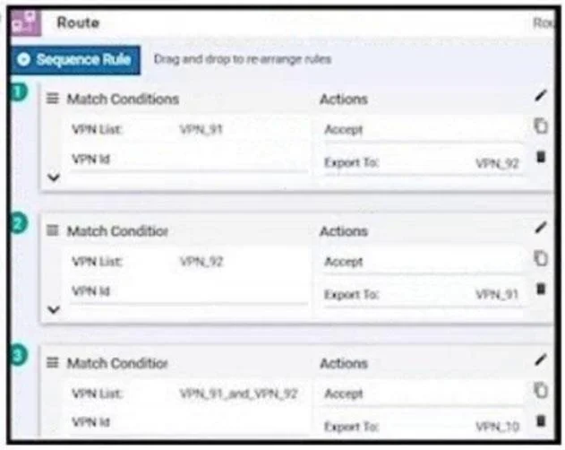Grab rule 1 drag handle icon
This screenshot has height=450, width=565.
[53, 98]
